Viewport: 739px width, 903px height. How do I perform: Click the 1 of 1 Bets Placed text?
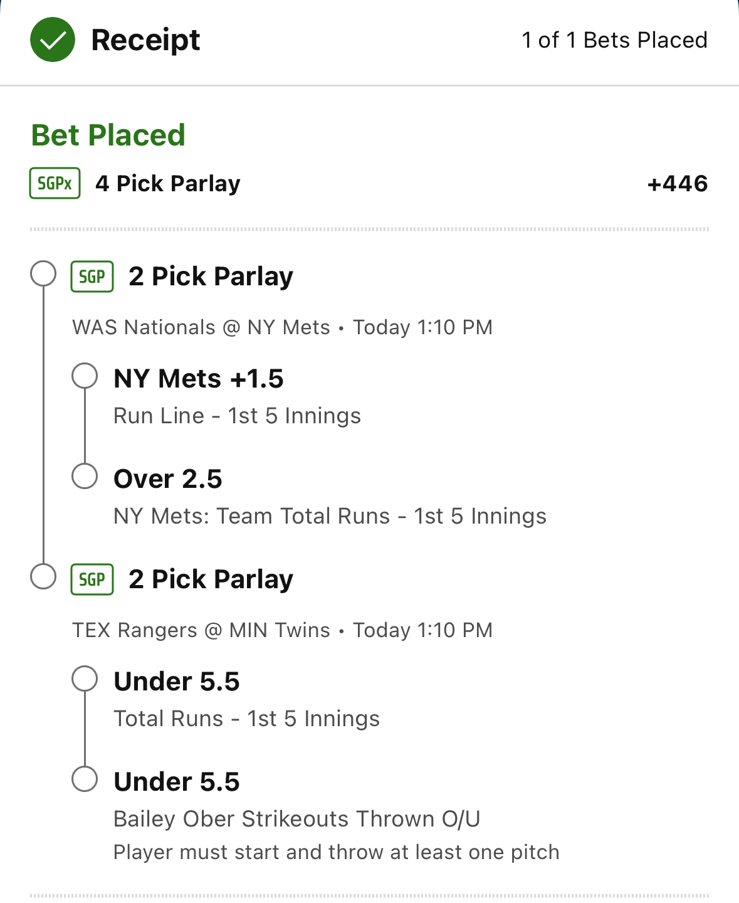(x=614, y=40)
